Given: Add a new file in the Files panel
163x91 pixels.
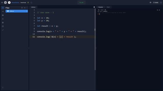Looking at the screenshot, I should coord(22,8).
